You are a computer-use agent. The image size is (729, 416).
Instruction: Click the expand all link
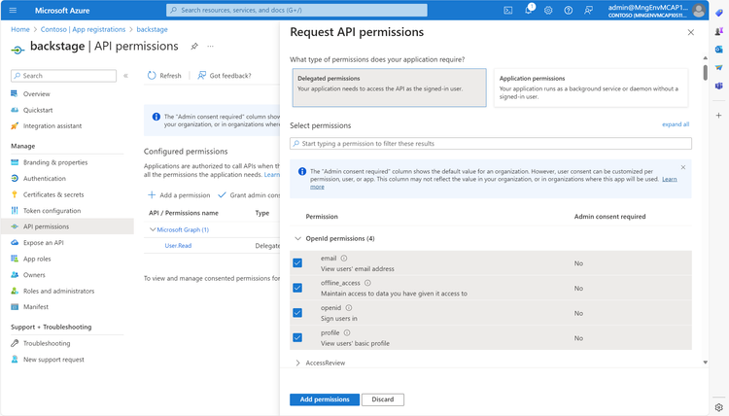676,124
